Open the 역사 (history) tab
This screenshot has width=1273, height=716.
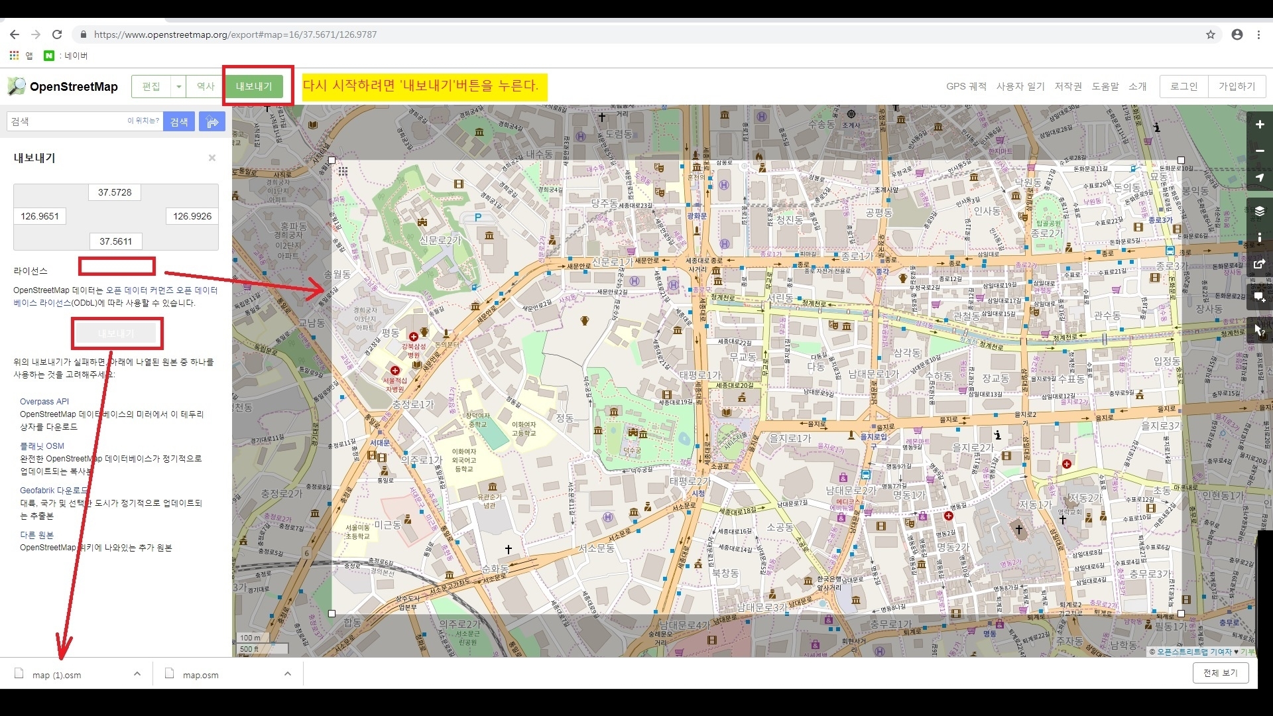coord(206,86)
